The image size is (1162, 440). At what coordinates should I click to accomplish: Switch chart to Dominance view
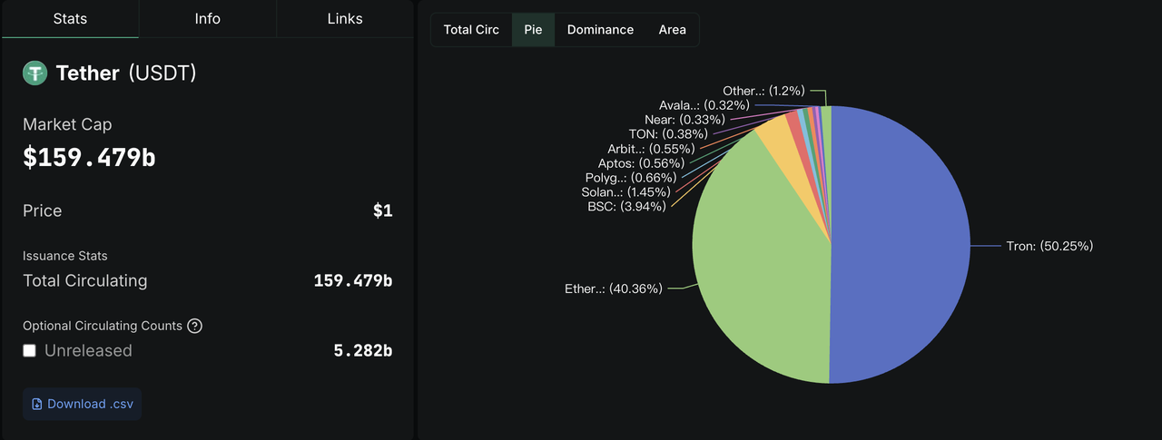[x=600, y=29]
